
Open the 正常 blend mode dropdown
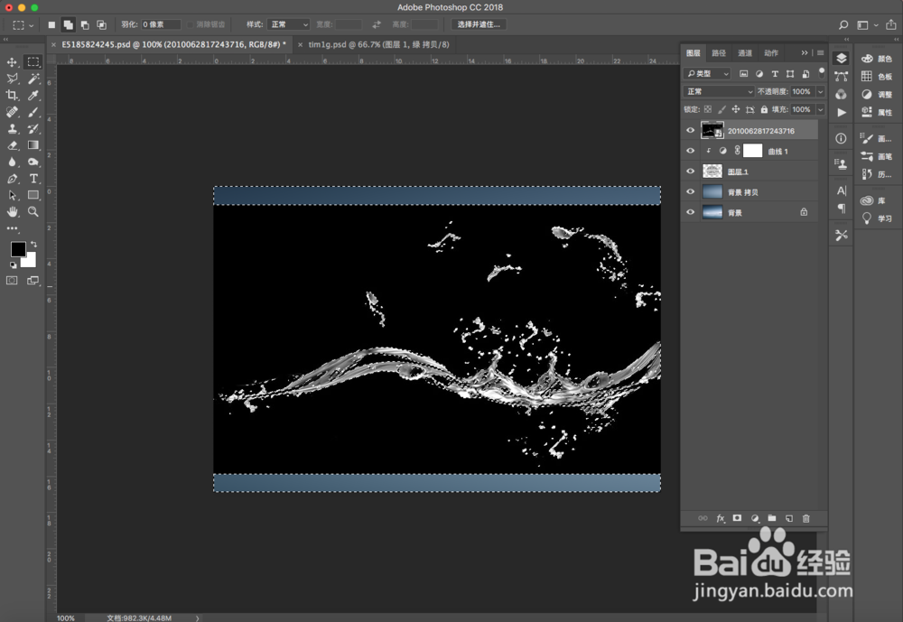point(720,91)
